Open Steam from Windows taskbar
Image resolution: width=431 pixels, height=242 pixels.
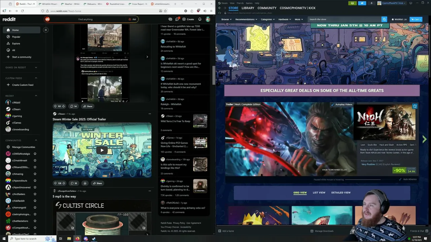point(94,239)
